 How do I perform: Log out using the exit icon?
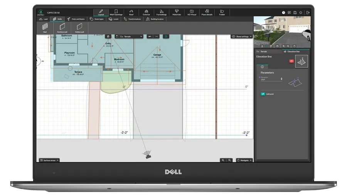pyautogui.click(x=308, y=13)
